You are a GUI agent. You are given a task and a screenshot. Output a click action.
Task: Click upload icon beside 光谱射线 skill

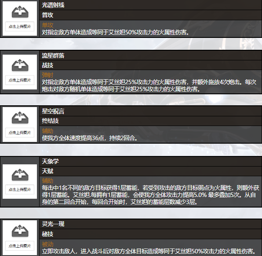pyautogui.click(x=20, y=12)
